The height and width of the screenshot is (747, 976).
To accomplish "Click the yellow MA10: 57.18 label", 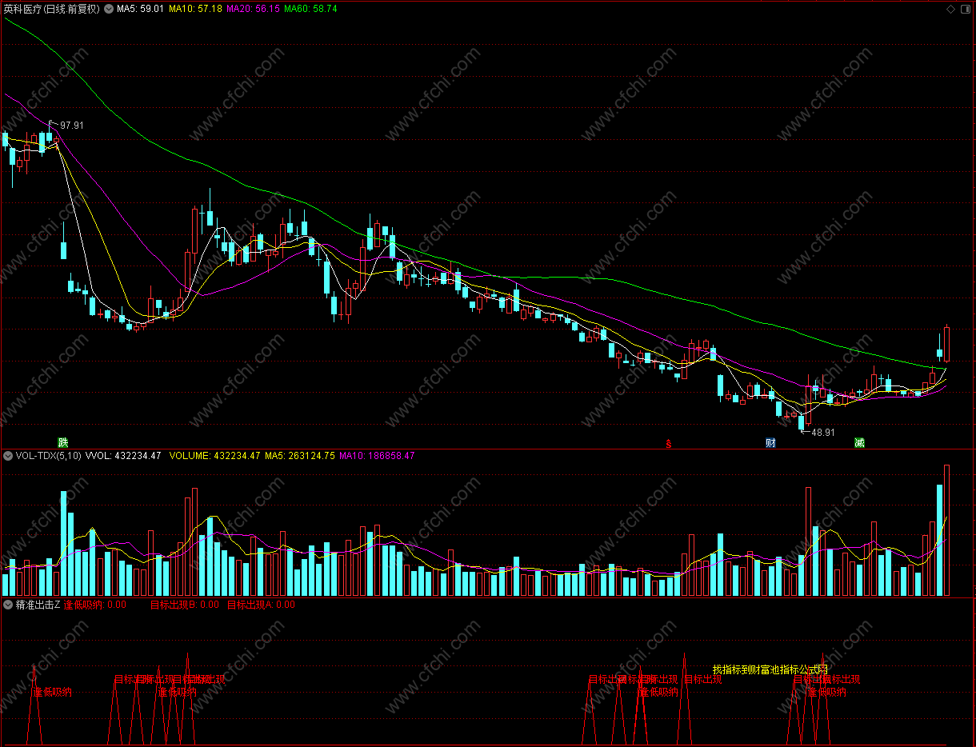I will 195,9.
